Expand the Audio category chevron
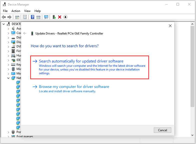 (8, 29)
